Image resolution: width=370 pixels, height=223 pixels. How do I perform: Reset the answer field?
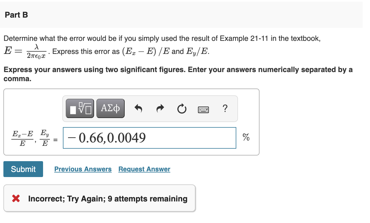182,108
